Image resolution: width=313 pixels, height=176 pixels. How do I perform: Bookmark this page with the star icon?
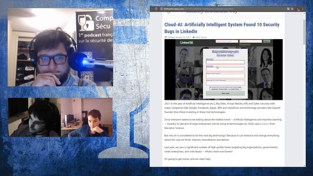coord(292,9)
